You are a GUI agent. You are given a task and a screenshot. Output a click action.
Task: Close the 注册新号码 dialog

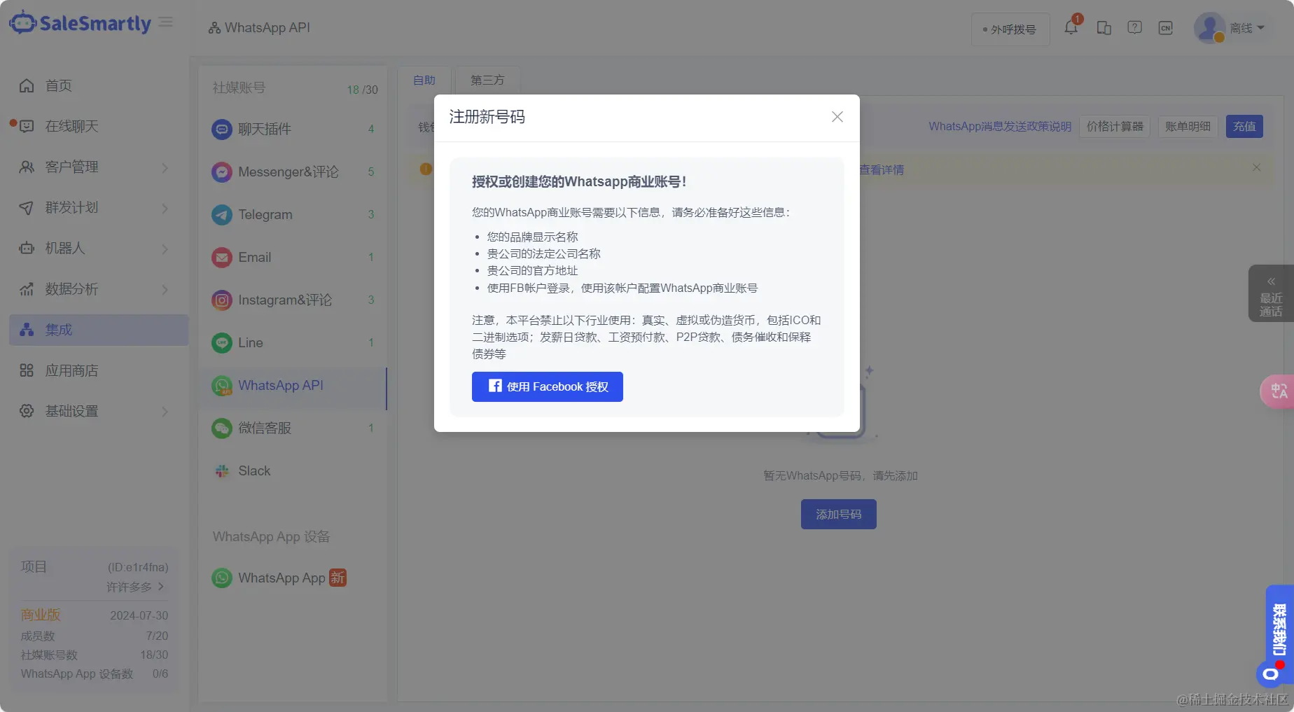837,117
